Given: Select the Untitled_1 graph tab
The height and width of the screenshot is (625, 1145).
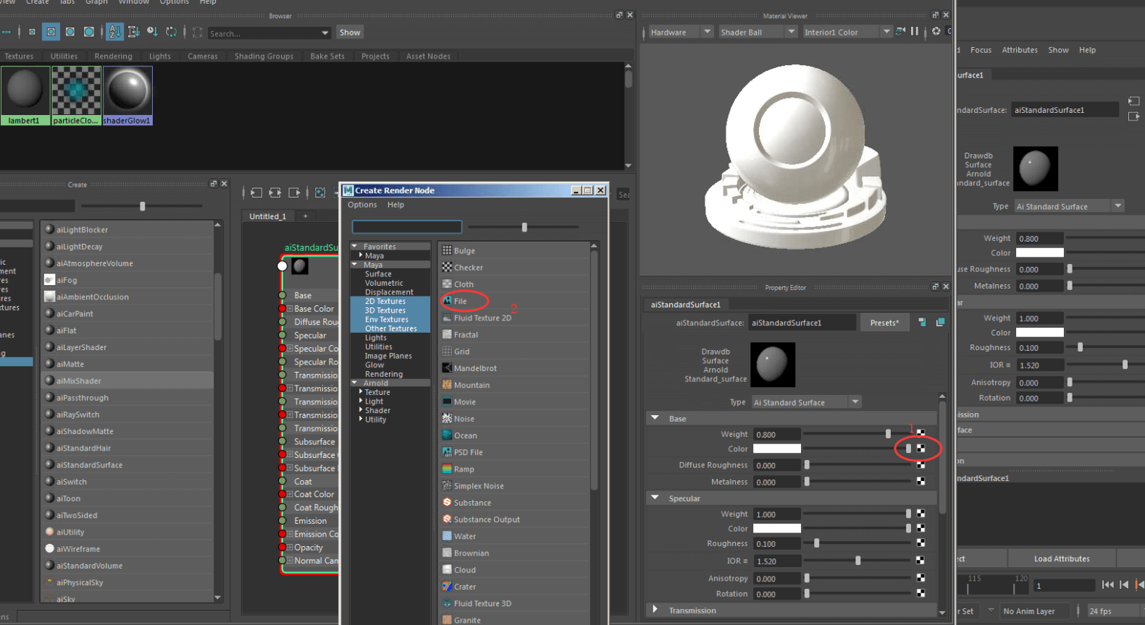Looking at the screenshot, I should point(267,216).
